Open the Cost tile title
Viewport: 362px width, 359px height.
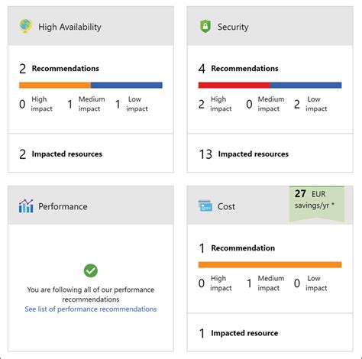tap(226, 206)
